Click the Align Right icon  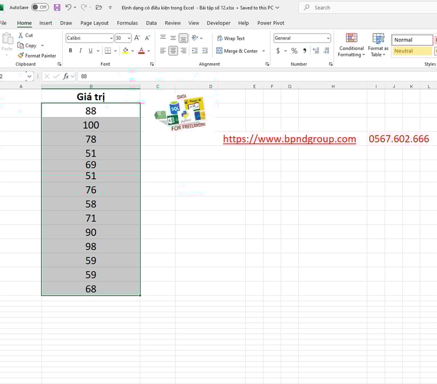pyautogui.click(x=183, y=51)
